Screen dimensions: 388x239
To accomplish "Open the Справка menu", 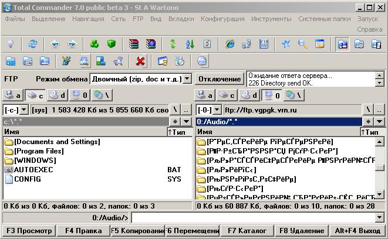I will click(369, 29).
